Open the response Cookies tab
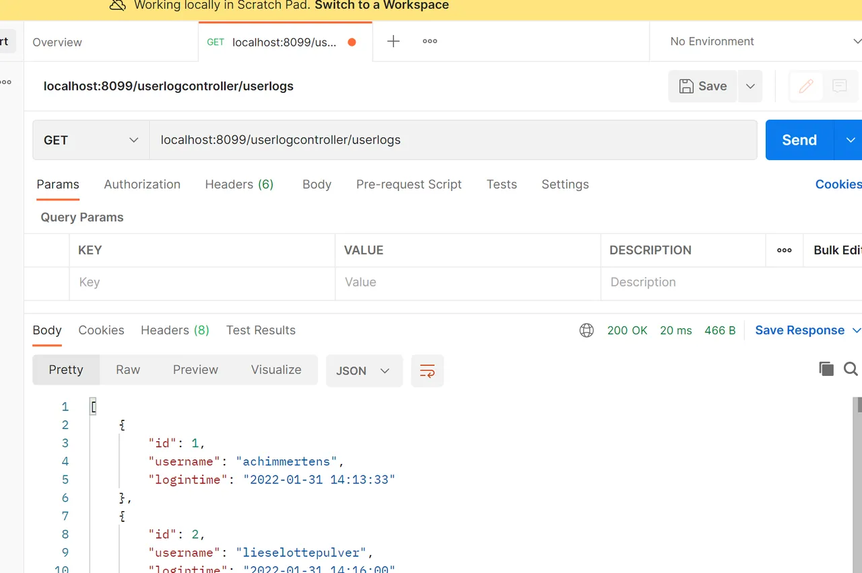 point(101,330)
